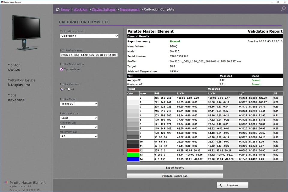The width and height of the screenshot is (288, 192).
Task: Open the search magnifier icon
Action: tap(283, 9)
